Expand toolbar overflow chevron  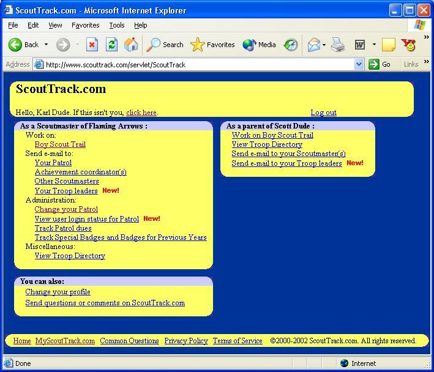pos(427,37)
